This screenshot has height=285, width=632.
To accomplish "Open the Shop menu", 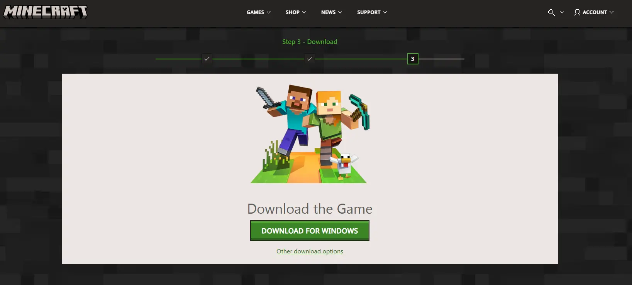I will 296,12.
